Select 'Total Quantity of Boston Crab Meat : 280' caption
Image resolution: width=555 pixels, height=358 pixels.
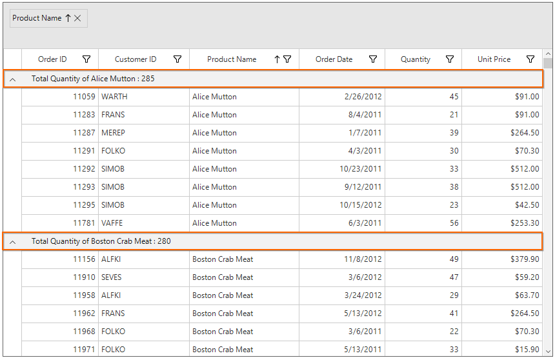click(101, 241)
